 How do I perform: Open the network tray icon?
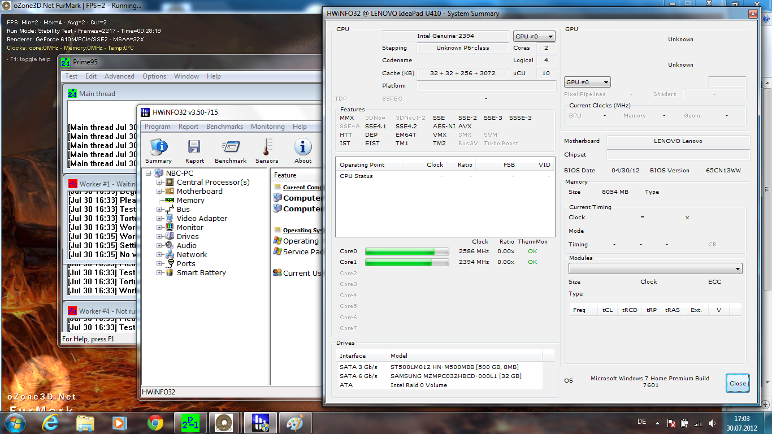point(699,423)
